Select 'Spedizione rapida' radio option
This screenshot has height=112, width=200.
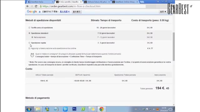coord(29,43)
